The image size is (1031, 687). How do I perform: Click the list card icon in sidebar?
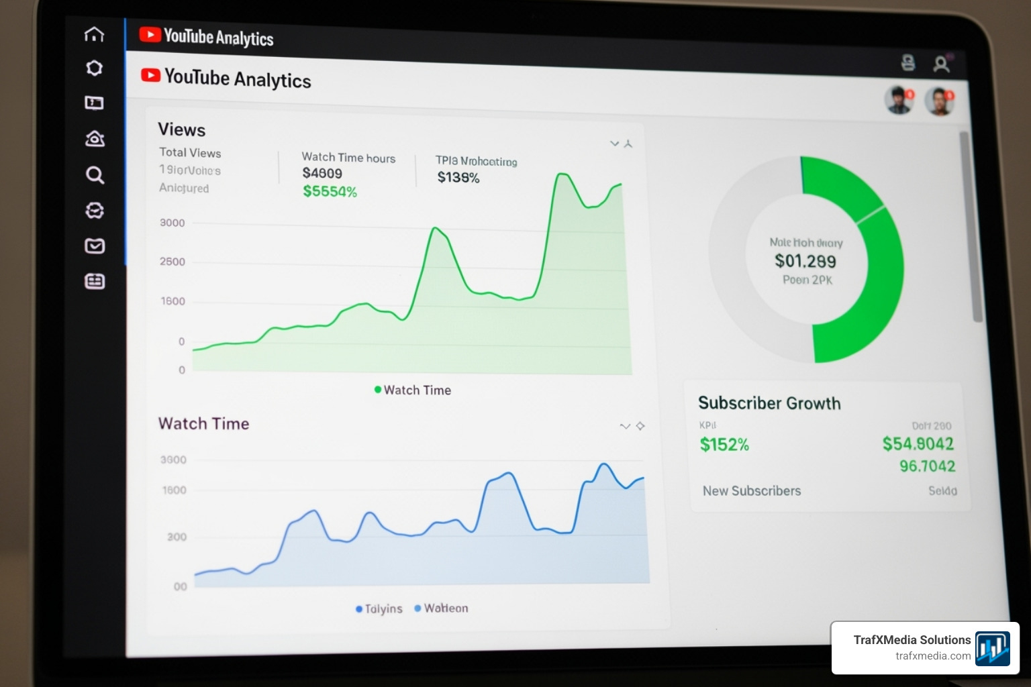click(95, 281)
